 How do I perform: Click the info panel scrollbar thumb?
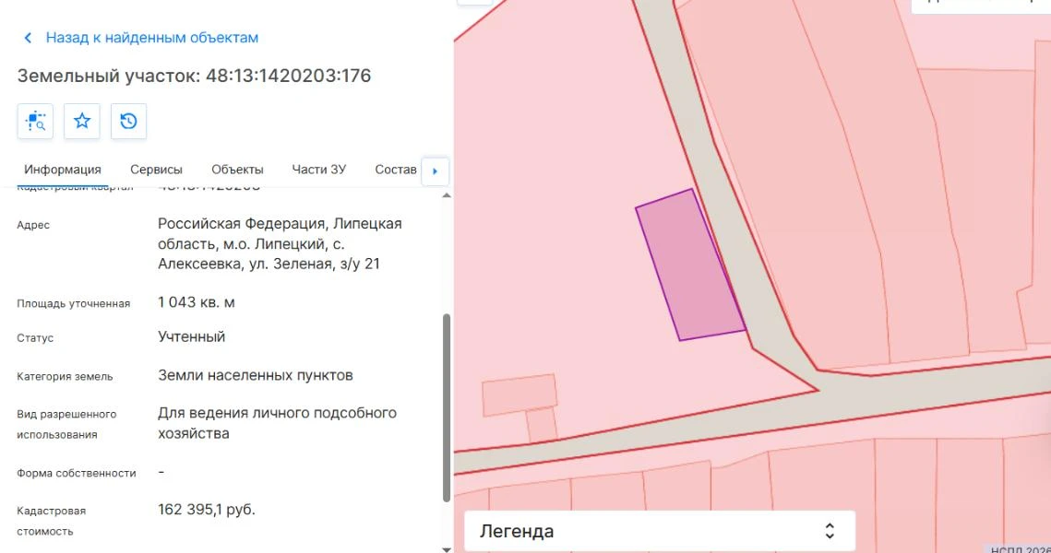coord(447,407)
